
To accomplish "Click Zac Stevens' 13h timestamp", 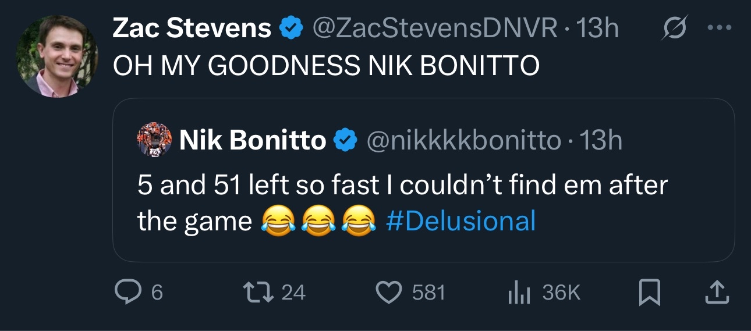I will [x=600, y=29].
